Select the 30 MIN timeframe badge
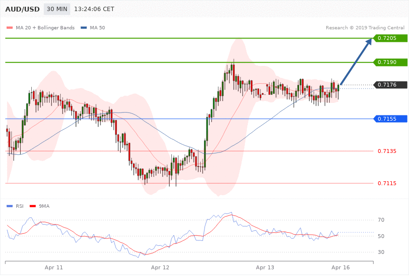Viewport: 409px width, 277px height. point(57,9)
